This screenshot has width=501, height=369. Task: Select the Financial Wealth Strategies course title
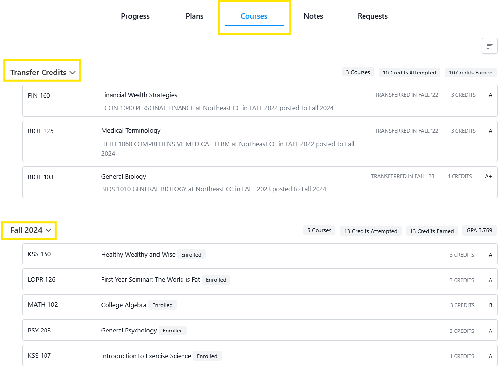point(139,95)
